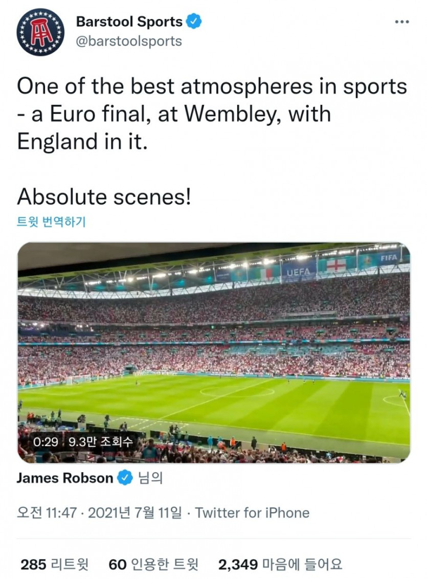Open the three-dot more options menu

coord(402,22)
